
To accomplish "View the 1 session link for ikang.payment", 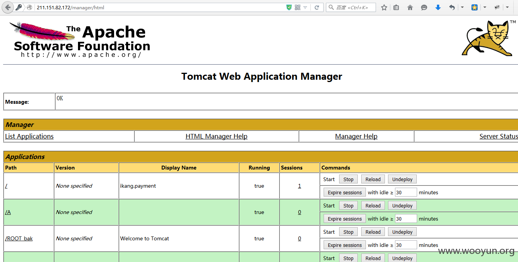I will pos(300,186).
